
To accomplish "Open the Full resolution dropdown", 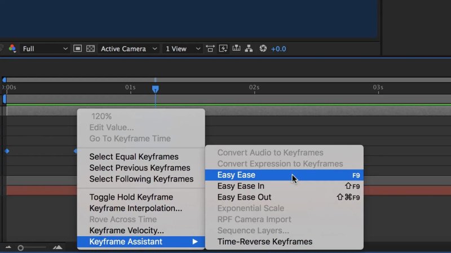I will click(45, 49).
